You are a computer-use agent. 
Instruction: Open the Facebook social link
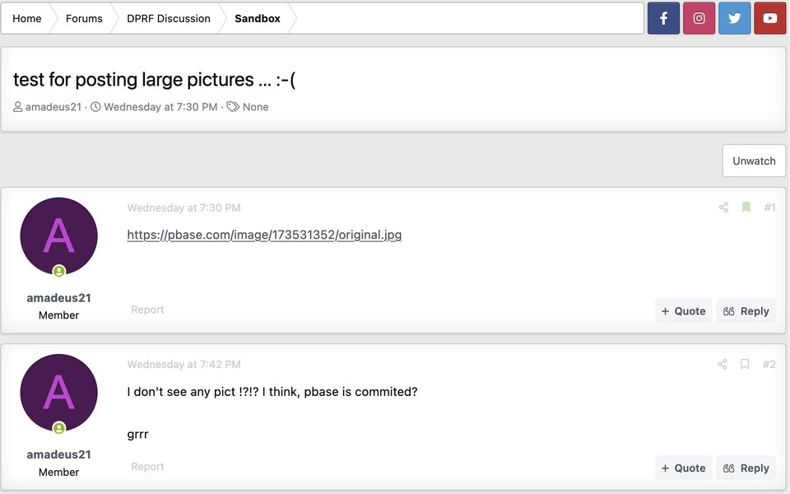[663, 18]
